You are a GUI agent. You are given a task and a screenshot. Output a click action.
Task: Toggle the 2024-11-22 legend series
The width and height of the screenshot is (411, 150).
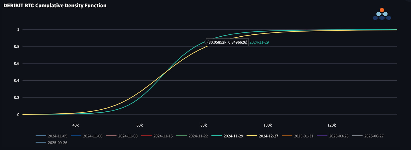point(192,136)
